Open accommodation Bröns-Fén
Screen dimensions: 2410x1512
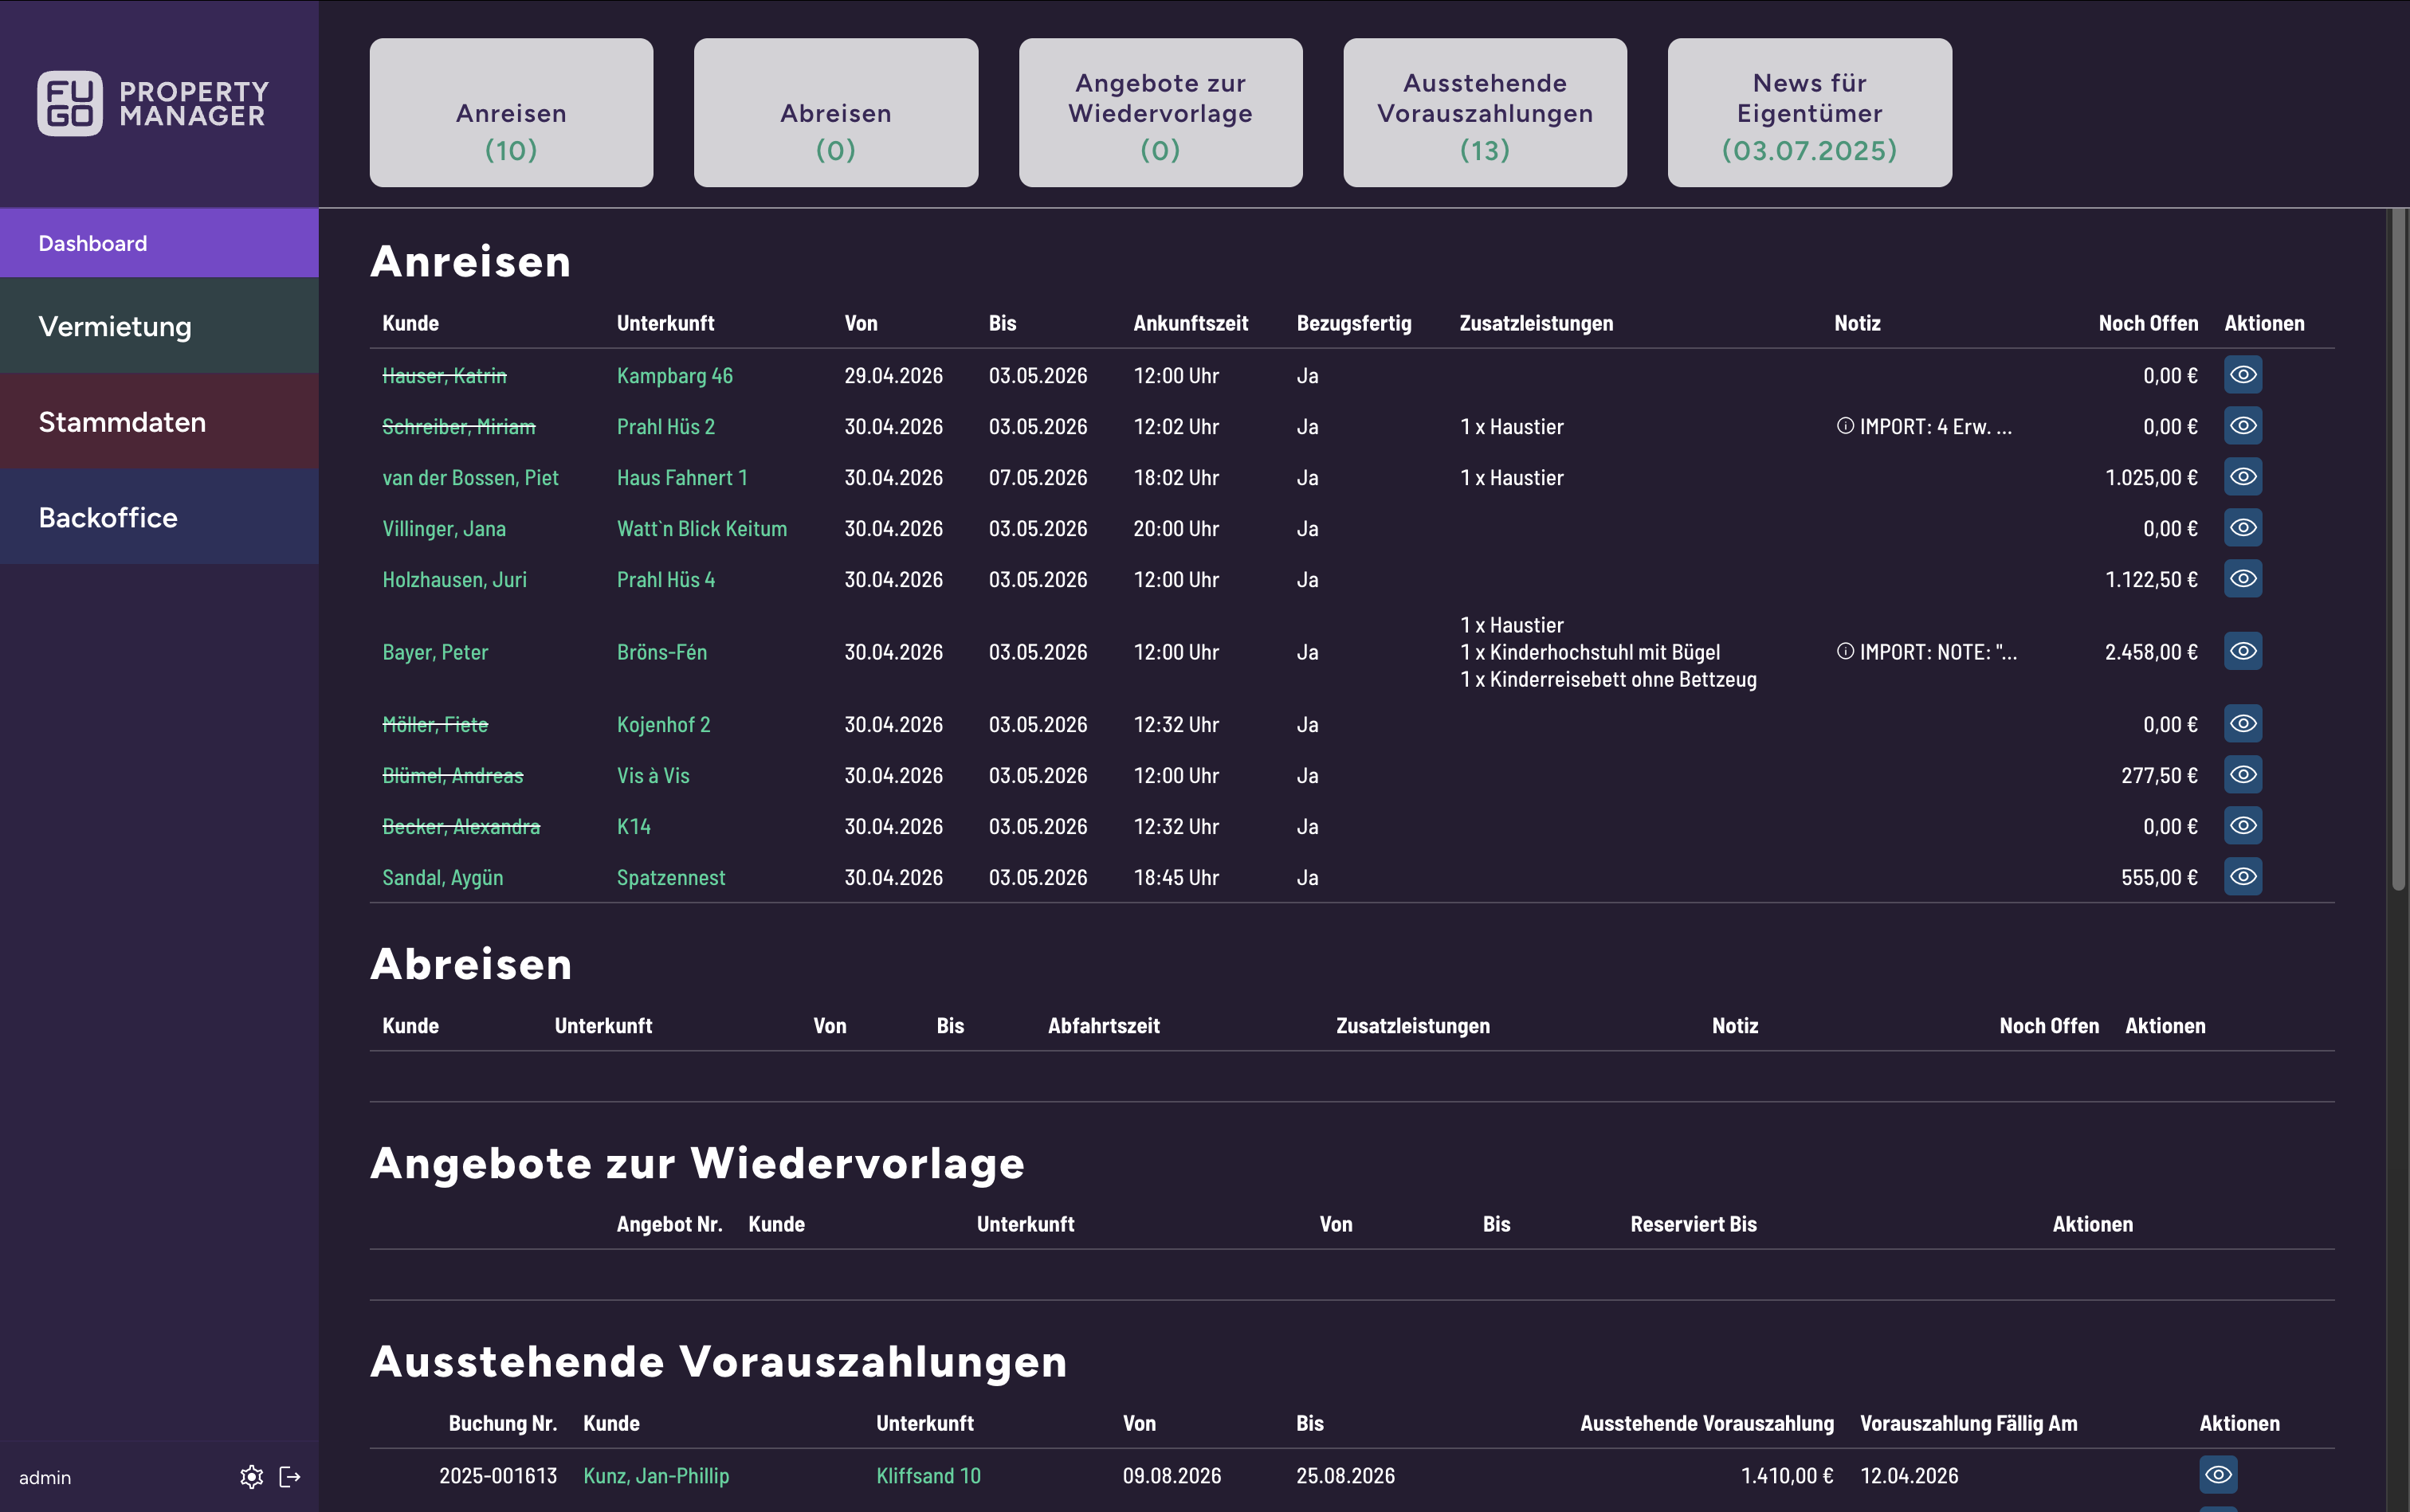[x=661, y=652]
